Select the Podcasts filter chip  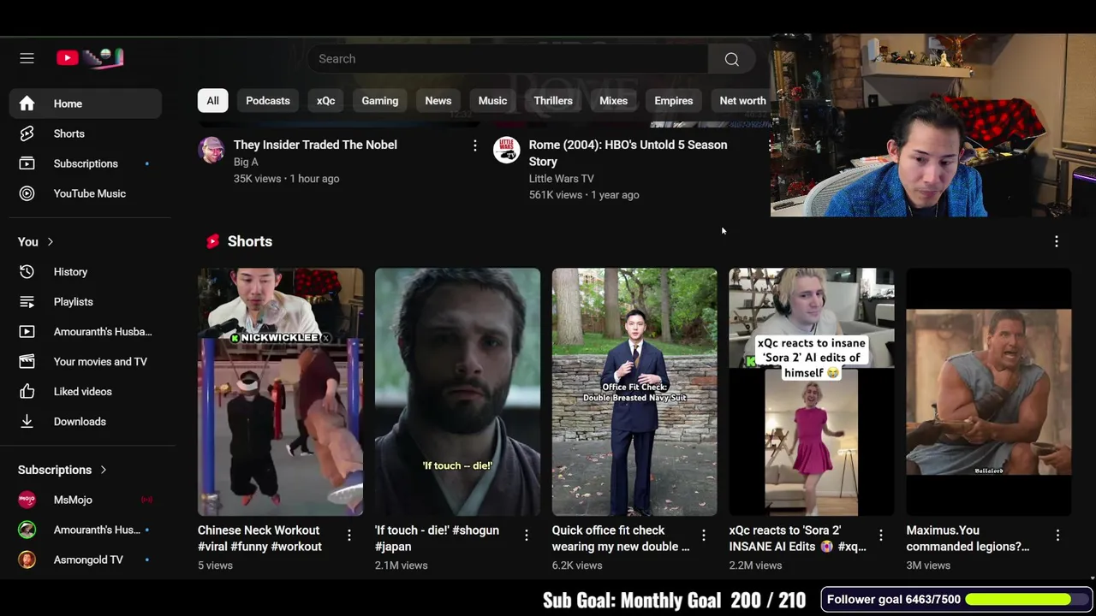point(268,101)
